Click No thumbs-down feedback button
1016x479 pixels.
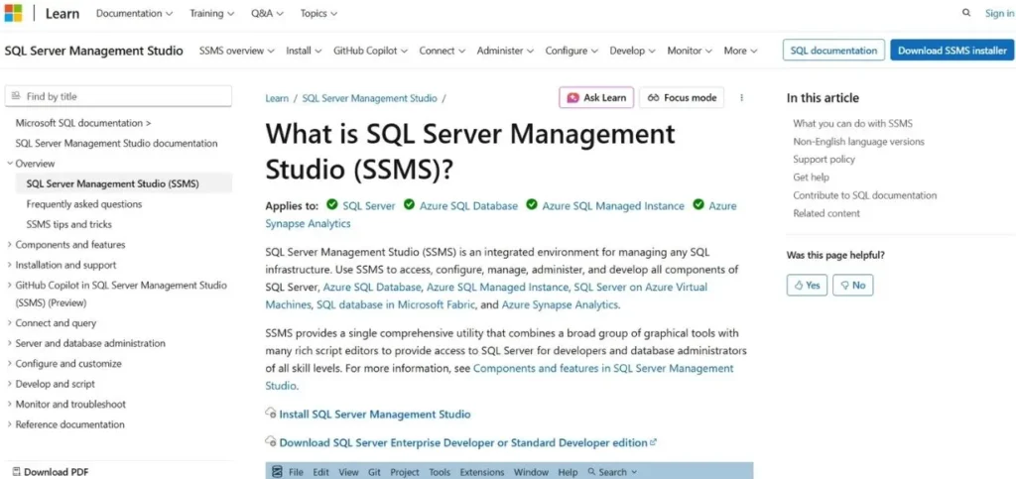(x=852, y=285)
